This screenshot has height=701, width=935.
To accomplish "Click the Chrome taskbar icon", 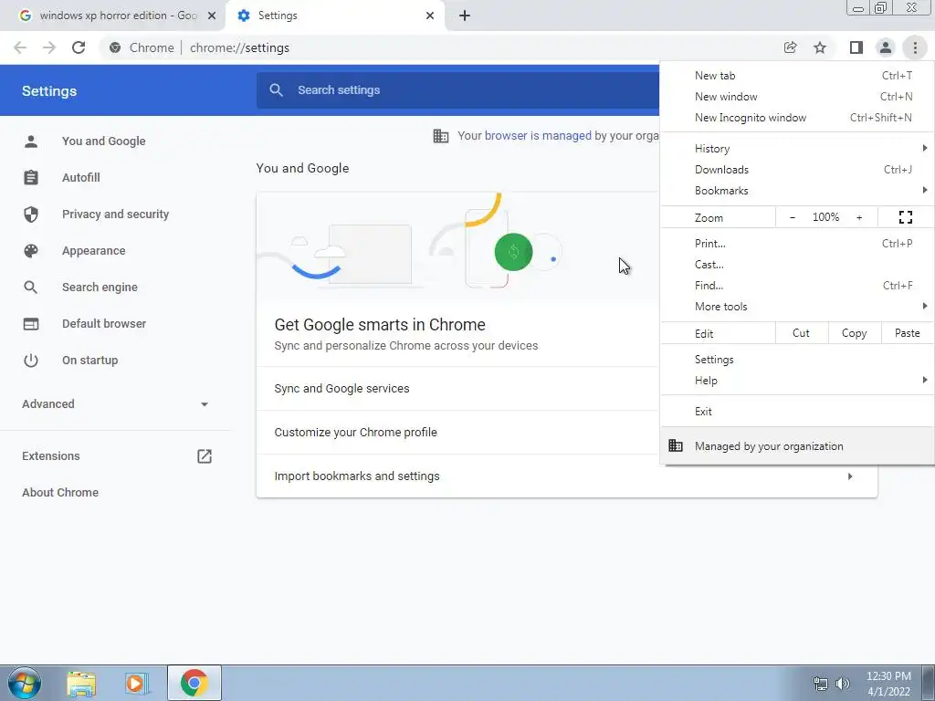I will [x=194, y=683].
